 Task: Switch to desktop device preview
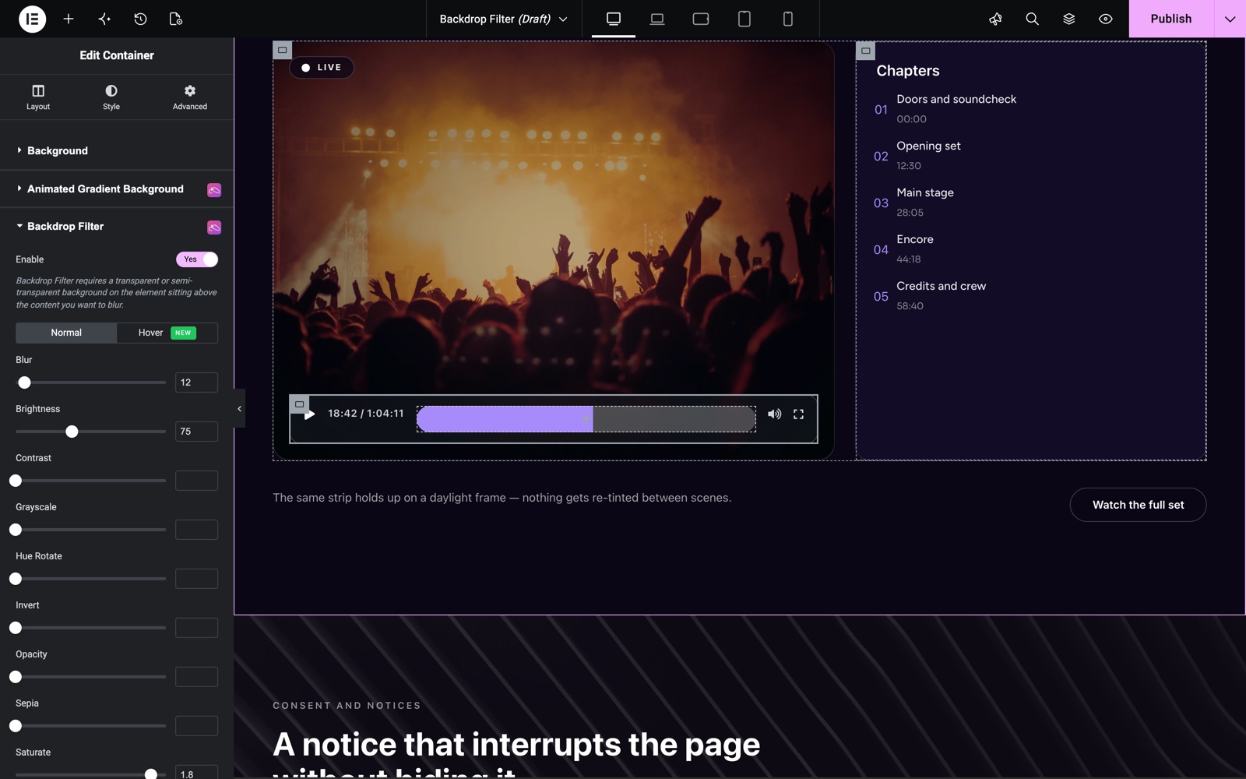(x=614, y=19)
